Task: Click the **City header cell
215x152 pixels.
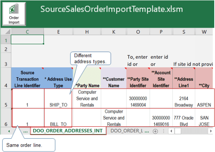Action: tap(204, 78)
